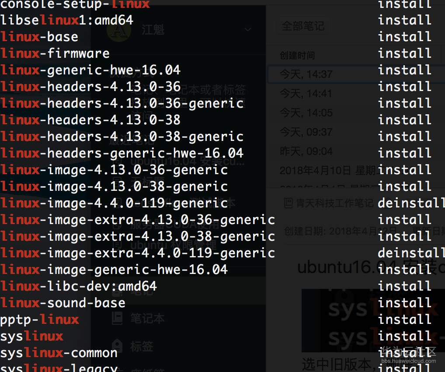Select the syslinux package line
The height and width of the screenshot is (372, 445).
click(x=31, y=336)
